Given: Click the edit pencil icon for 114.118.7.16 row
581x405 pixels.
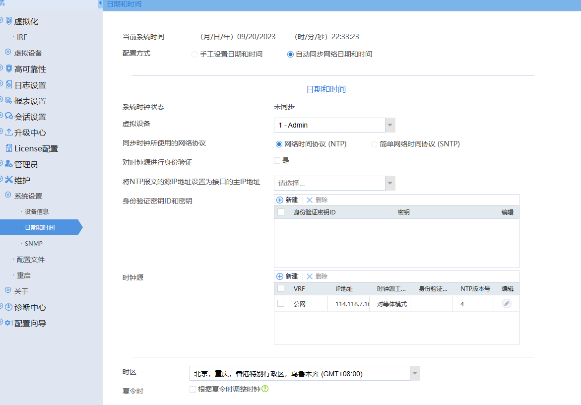Looking at the screenshot, I should [x=507, y=303].
